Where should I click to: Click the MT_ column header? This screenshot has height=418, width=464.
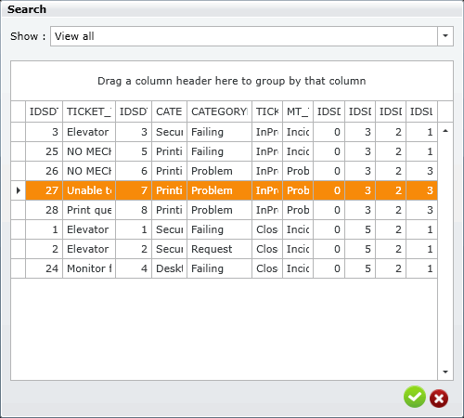(x=298, y=111)
